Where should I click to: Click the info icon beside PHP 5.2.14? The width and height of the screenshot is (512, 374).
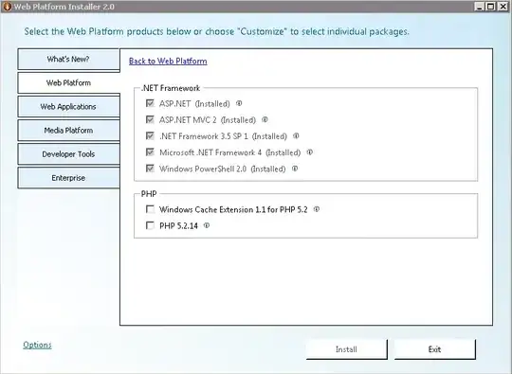tap(207, 225)
